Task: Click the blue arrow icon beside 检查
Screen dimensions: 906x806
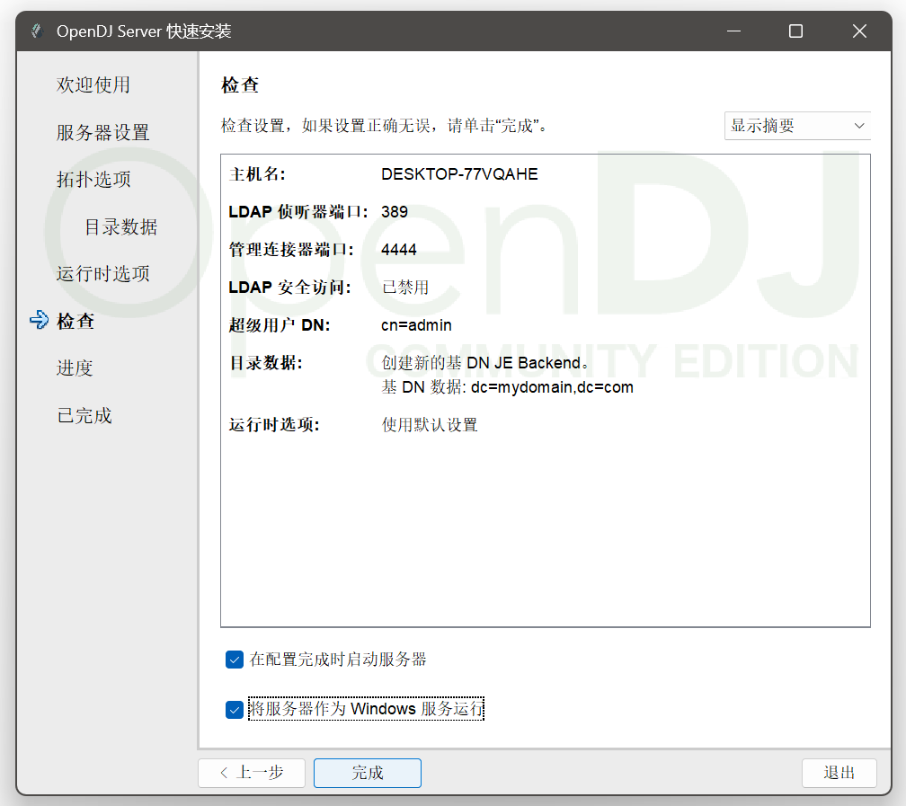Action: click(x=37, y=321)
